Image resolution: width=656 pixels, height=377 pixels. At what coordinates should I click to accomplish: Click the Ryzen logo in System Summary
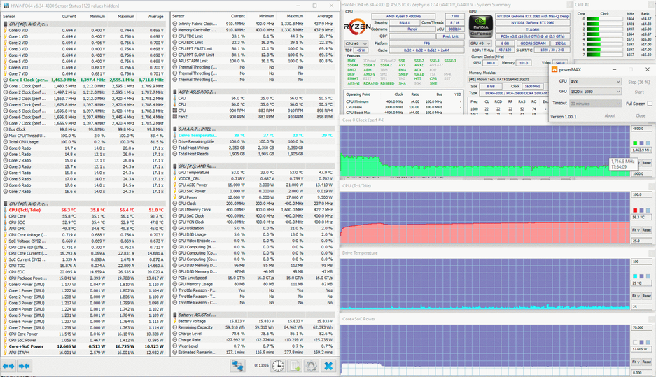click(357, 27)
